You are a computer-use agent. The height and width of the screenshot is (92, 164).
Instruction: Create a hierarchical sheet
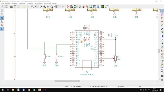coord(162,58)
